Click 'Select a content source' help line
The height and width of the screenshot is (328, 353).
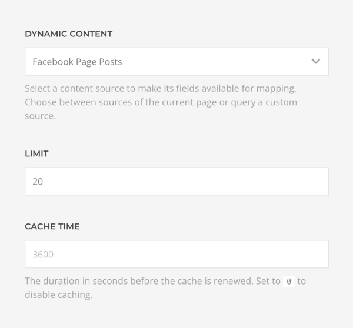[x=161, y=88]
